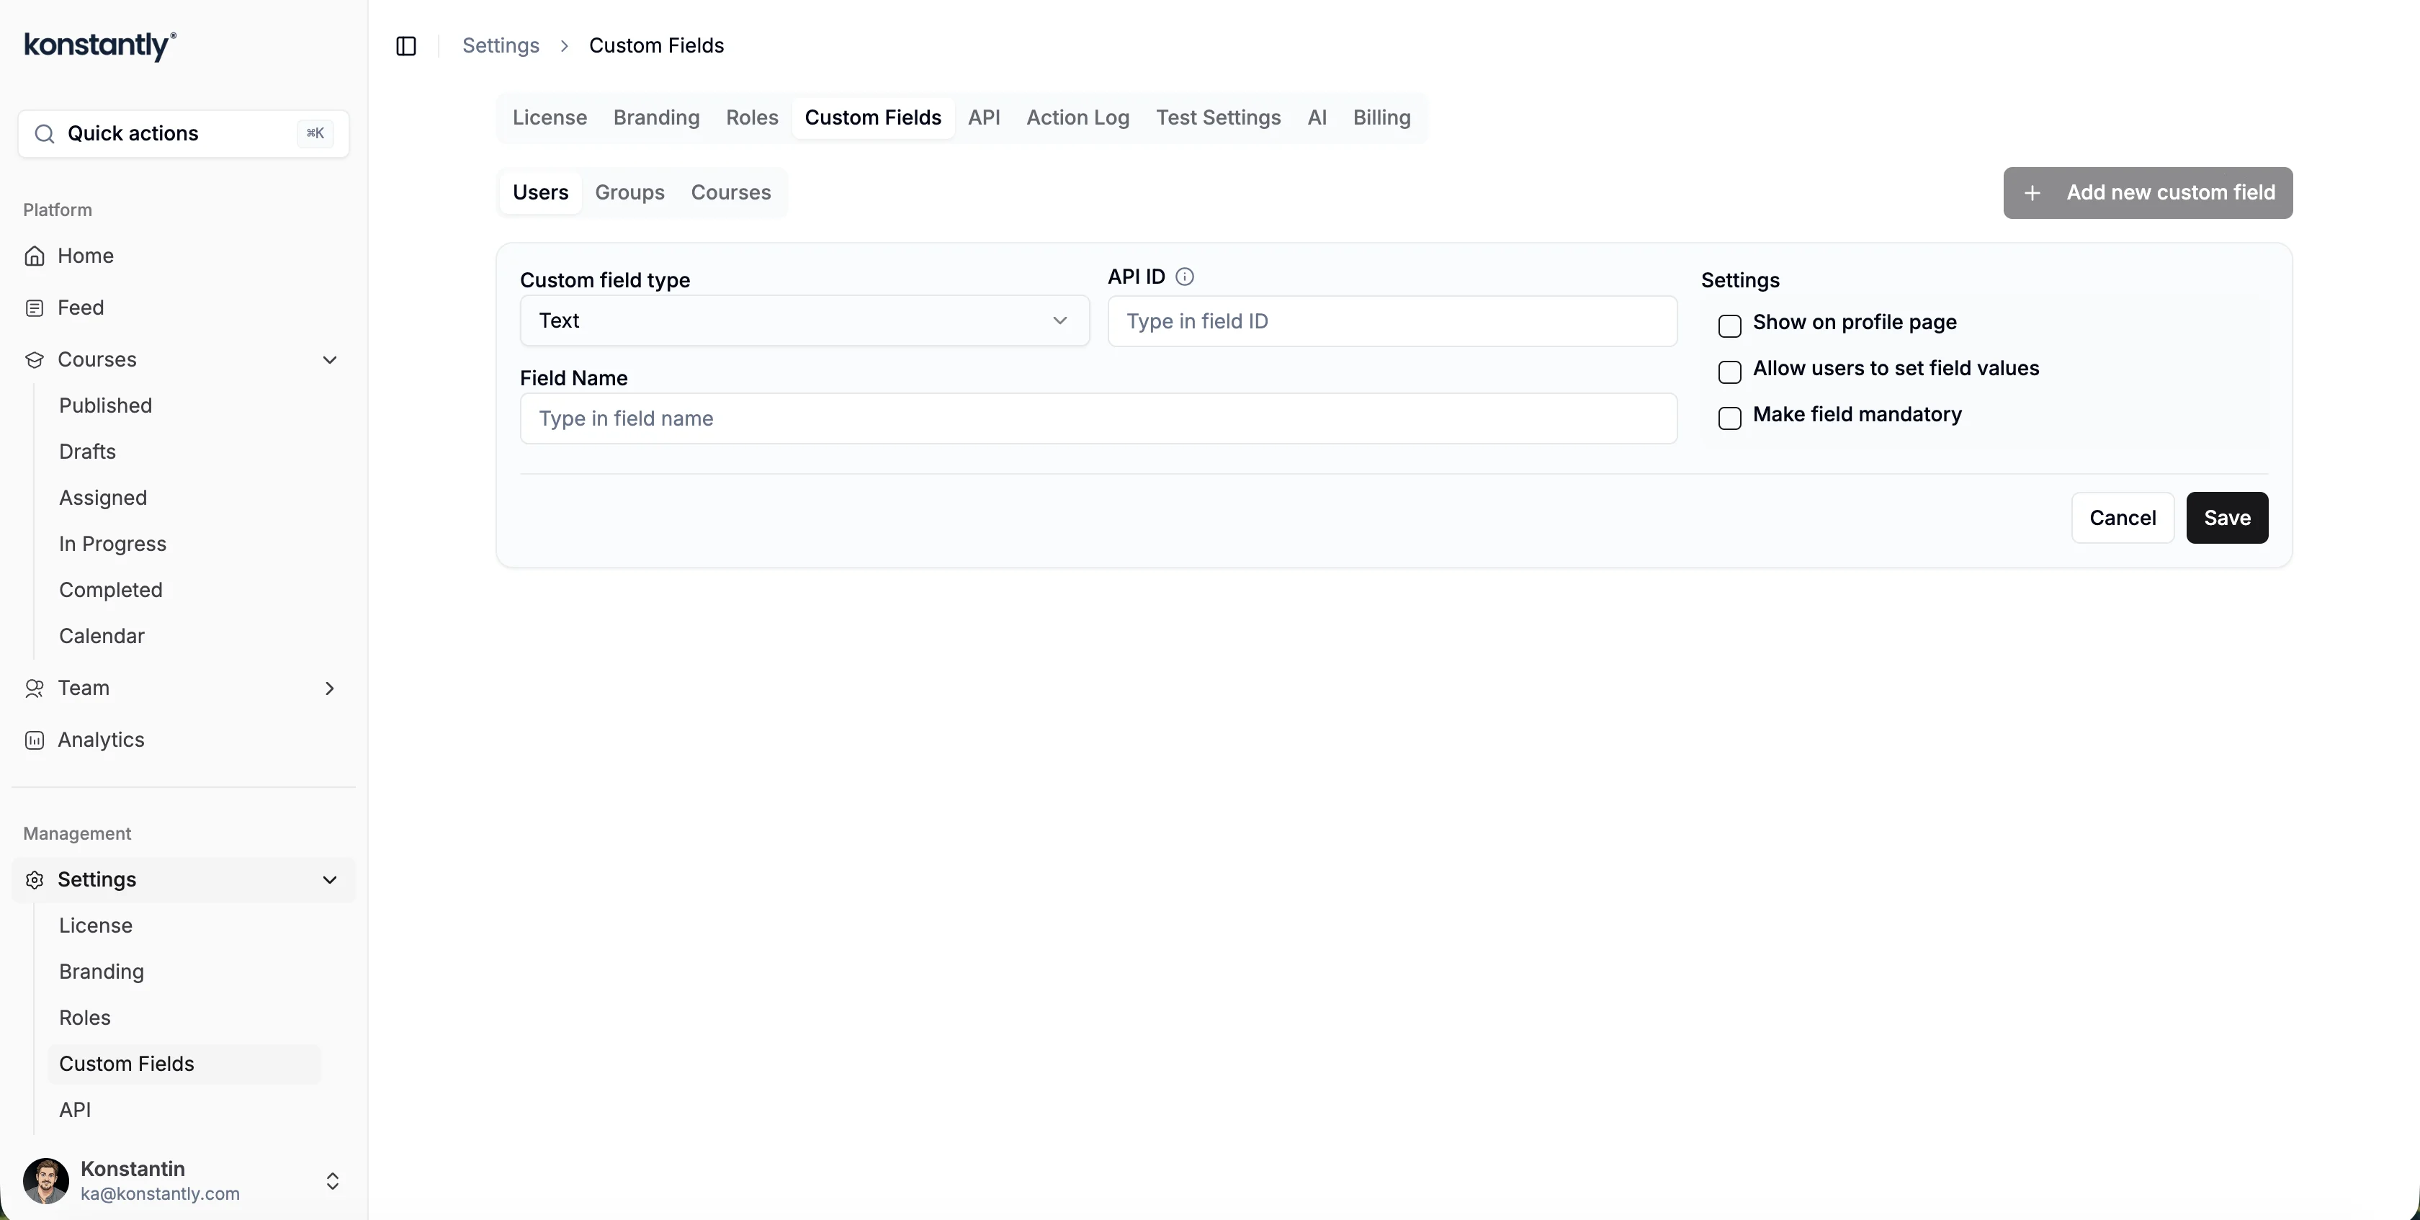
Task: Click the Team people icon
Action: pyautogui.click(x=35, y=689)
